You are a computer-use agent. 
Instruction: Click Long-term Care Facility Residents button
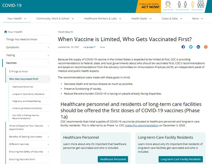[x=181, y=159]
